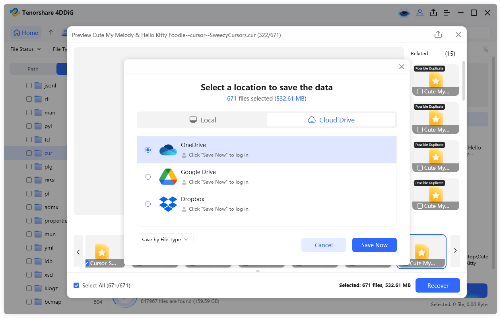The image size is (501, 318).
Task: Click the share icon in preview header
Action: tap(438, 35)
